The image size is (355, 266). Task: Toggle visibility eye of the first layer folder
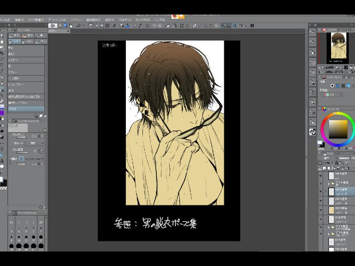tap(321, 184)
